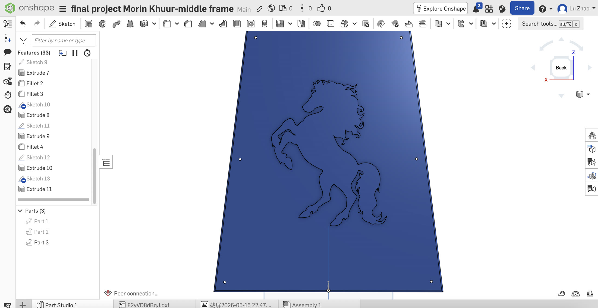
Task: Select the Mirror tool
Action: click(x=301, y=24)
